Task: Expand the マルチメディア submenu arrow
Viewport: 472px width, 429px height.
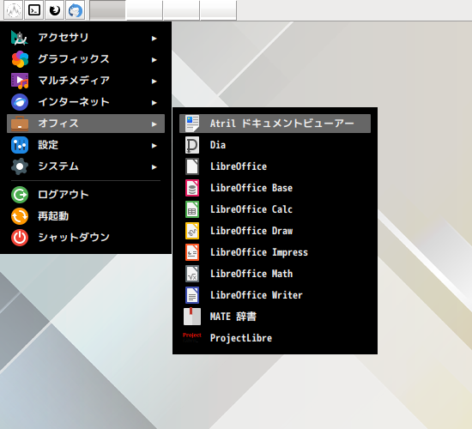Action: (154, 82)
